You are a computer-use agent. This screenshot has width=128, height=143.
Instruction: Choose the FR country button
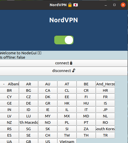click(x=105, y=97)
